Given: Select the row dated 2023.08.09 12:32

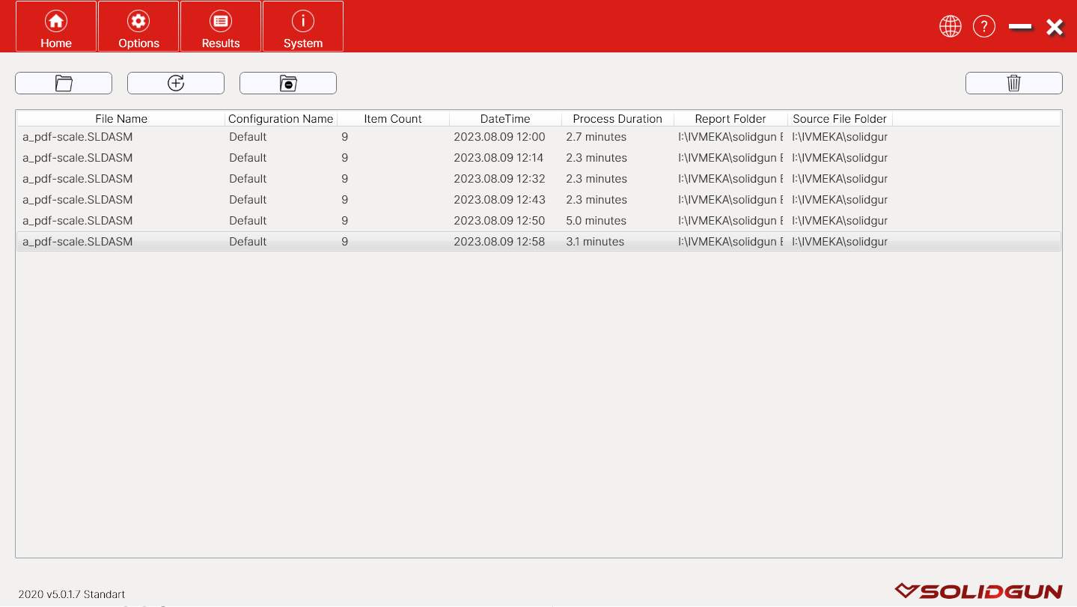Looking at the screenshot, I should click(x=539, y=179).
